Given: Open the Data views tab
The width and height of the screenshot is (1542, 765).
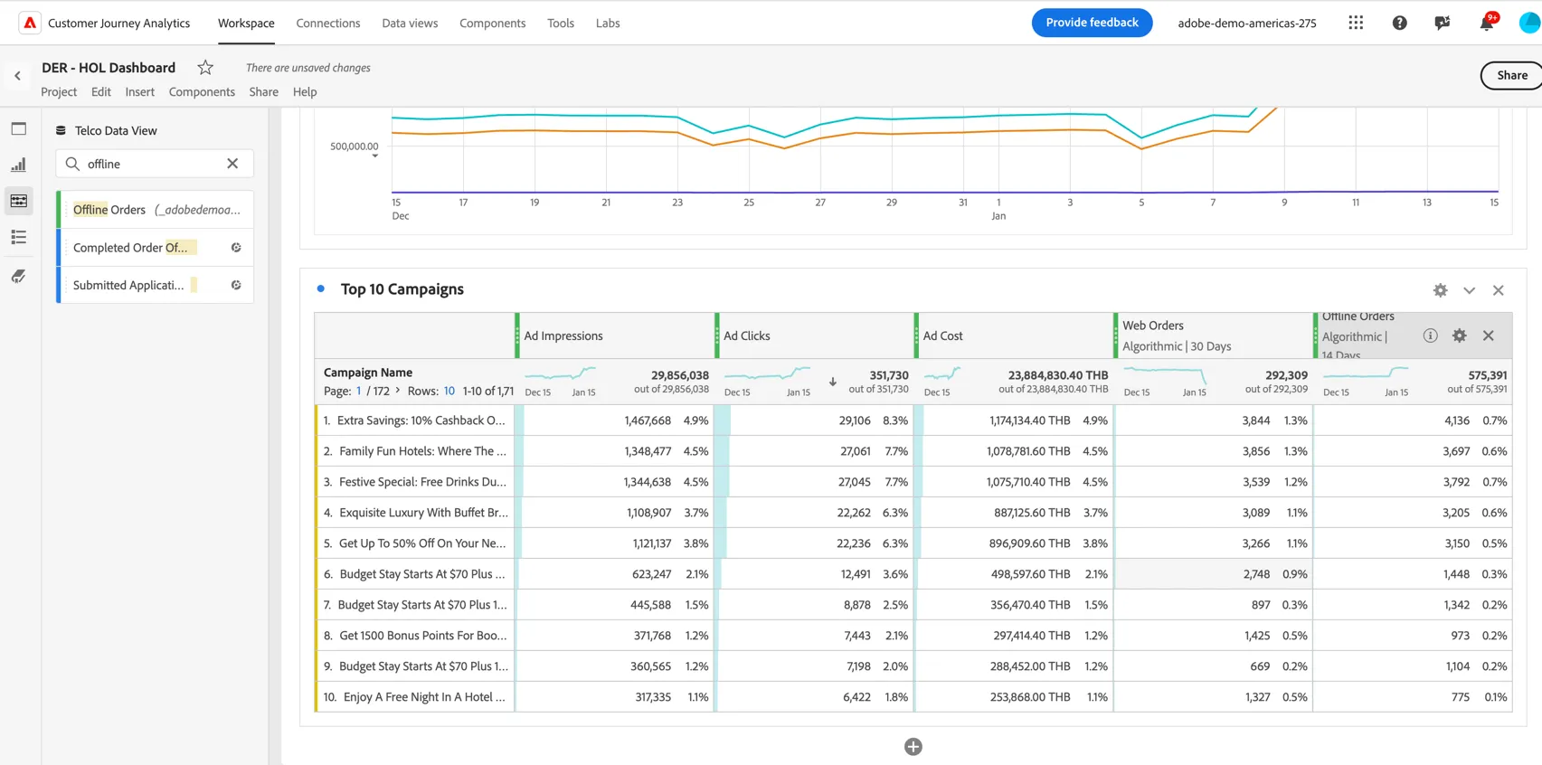Looking at the screenshot, I should [410, 24].
